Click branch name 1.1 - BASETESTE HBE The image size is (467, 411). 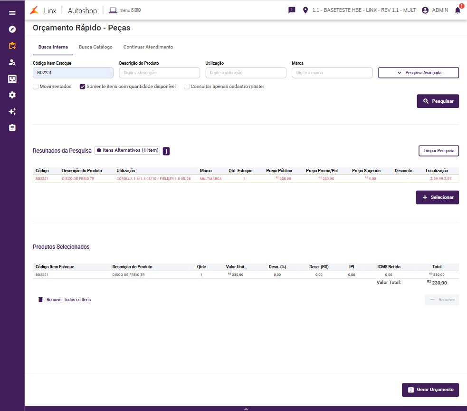(364, 10)
